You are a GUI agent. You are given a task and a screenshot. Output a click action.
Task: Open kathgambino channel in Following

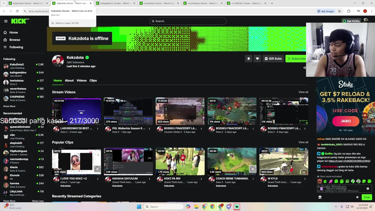pos(23,74)
